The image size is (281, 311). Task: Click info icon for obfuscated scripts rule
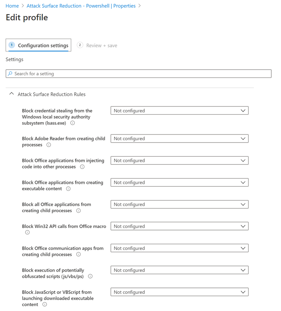pyautogui.click(x=90, y=276)
